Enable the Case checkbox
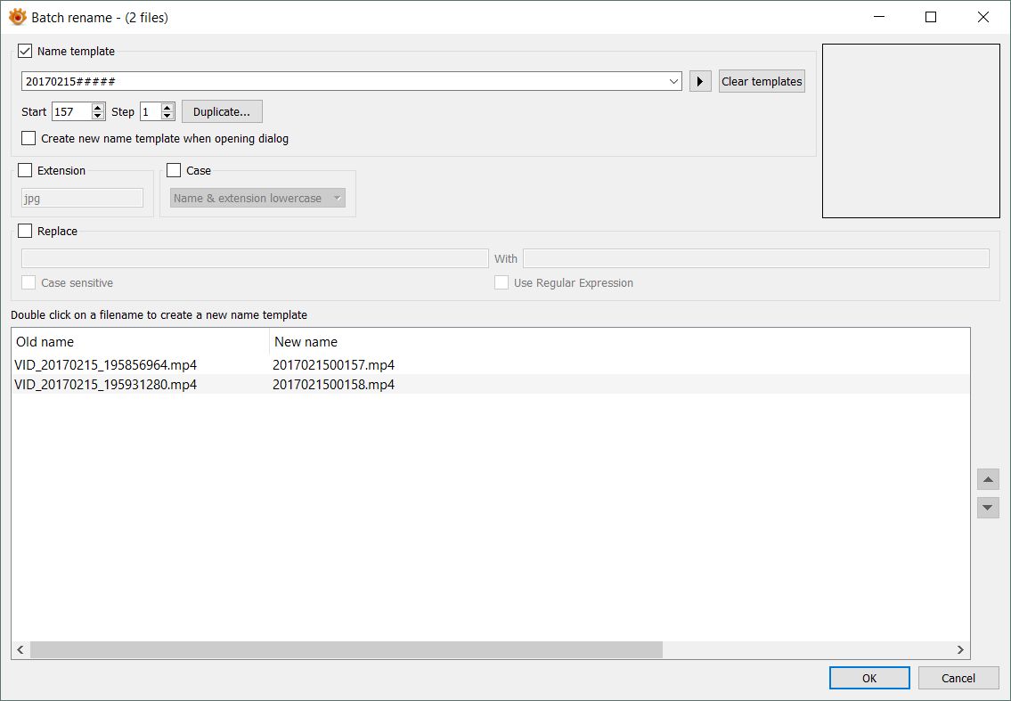This screenshot has width=1011, height=701. point(174,170)
